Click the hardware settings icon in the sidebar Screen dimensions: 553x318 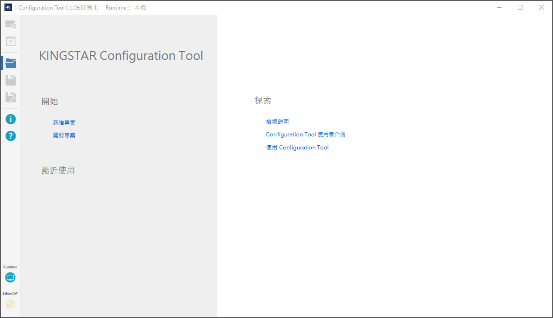pos(10,24)
